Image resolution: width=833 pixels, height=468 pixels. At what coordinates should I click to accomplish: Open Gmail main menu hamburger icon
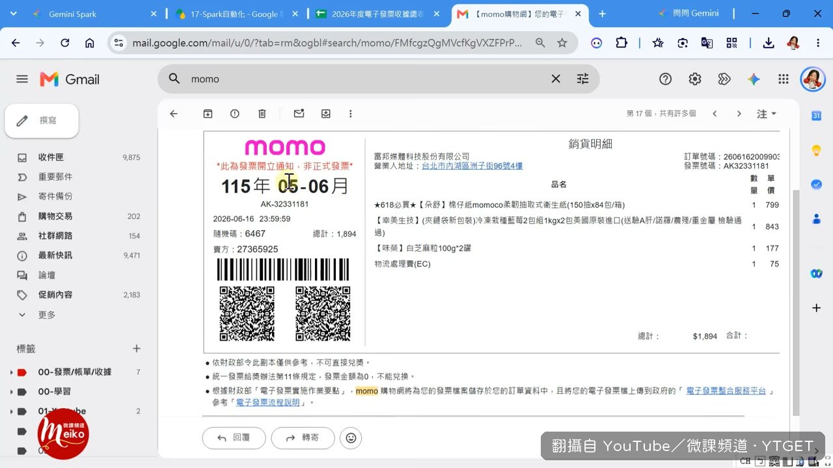[x=22, y=79]
